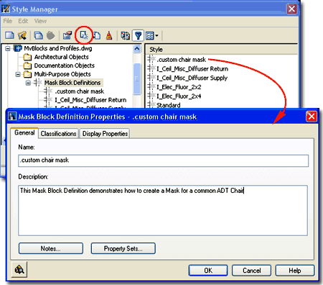Open the Edit menu in Style Manager

coord(23,21)
